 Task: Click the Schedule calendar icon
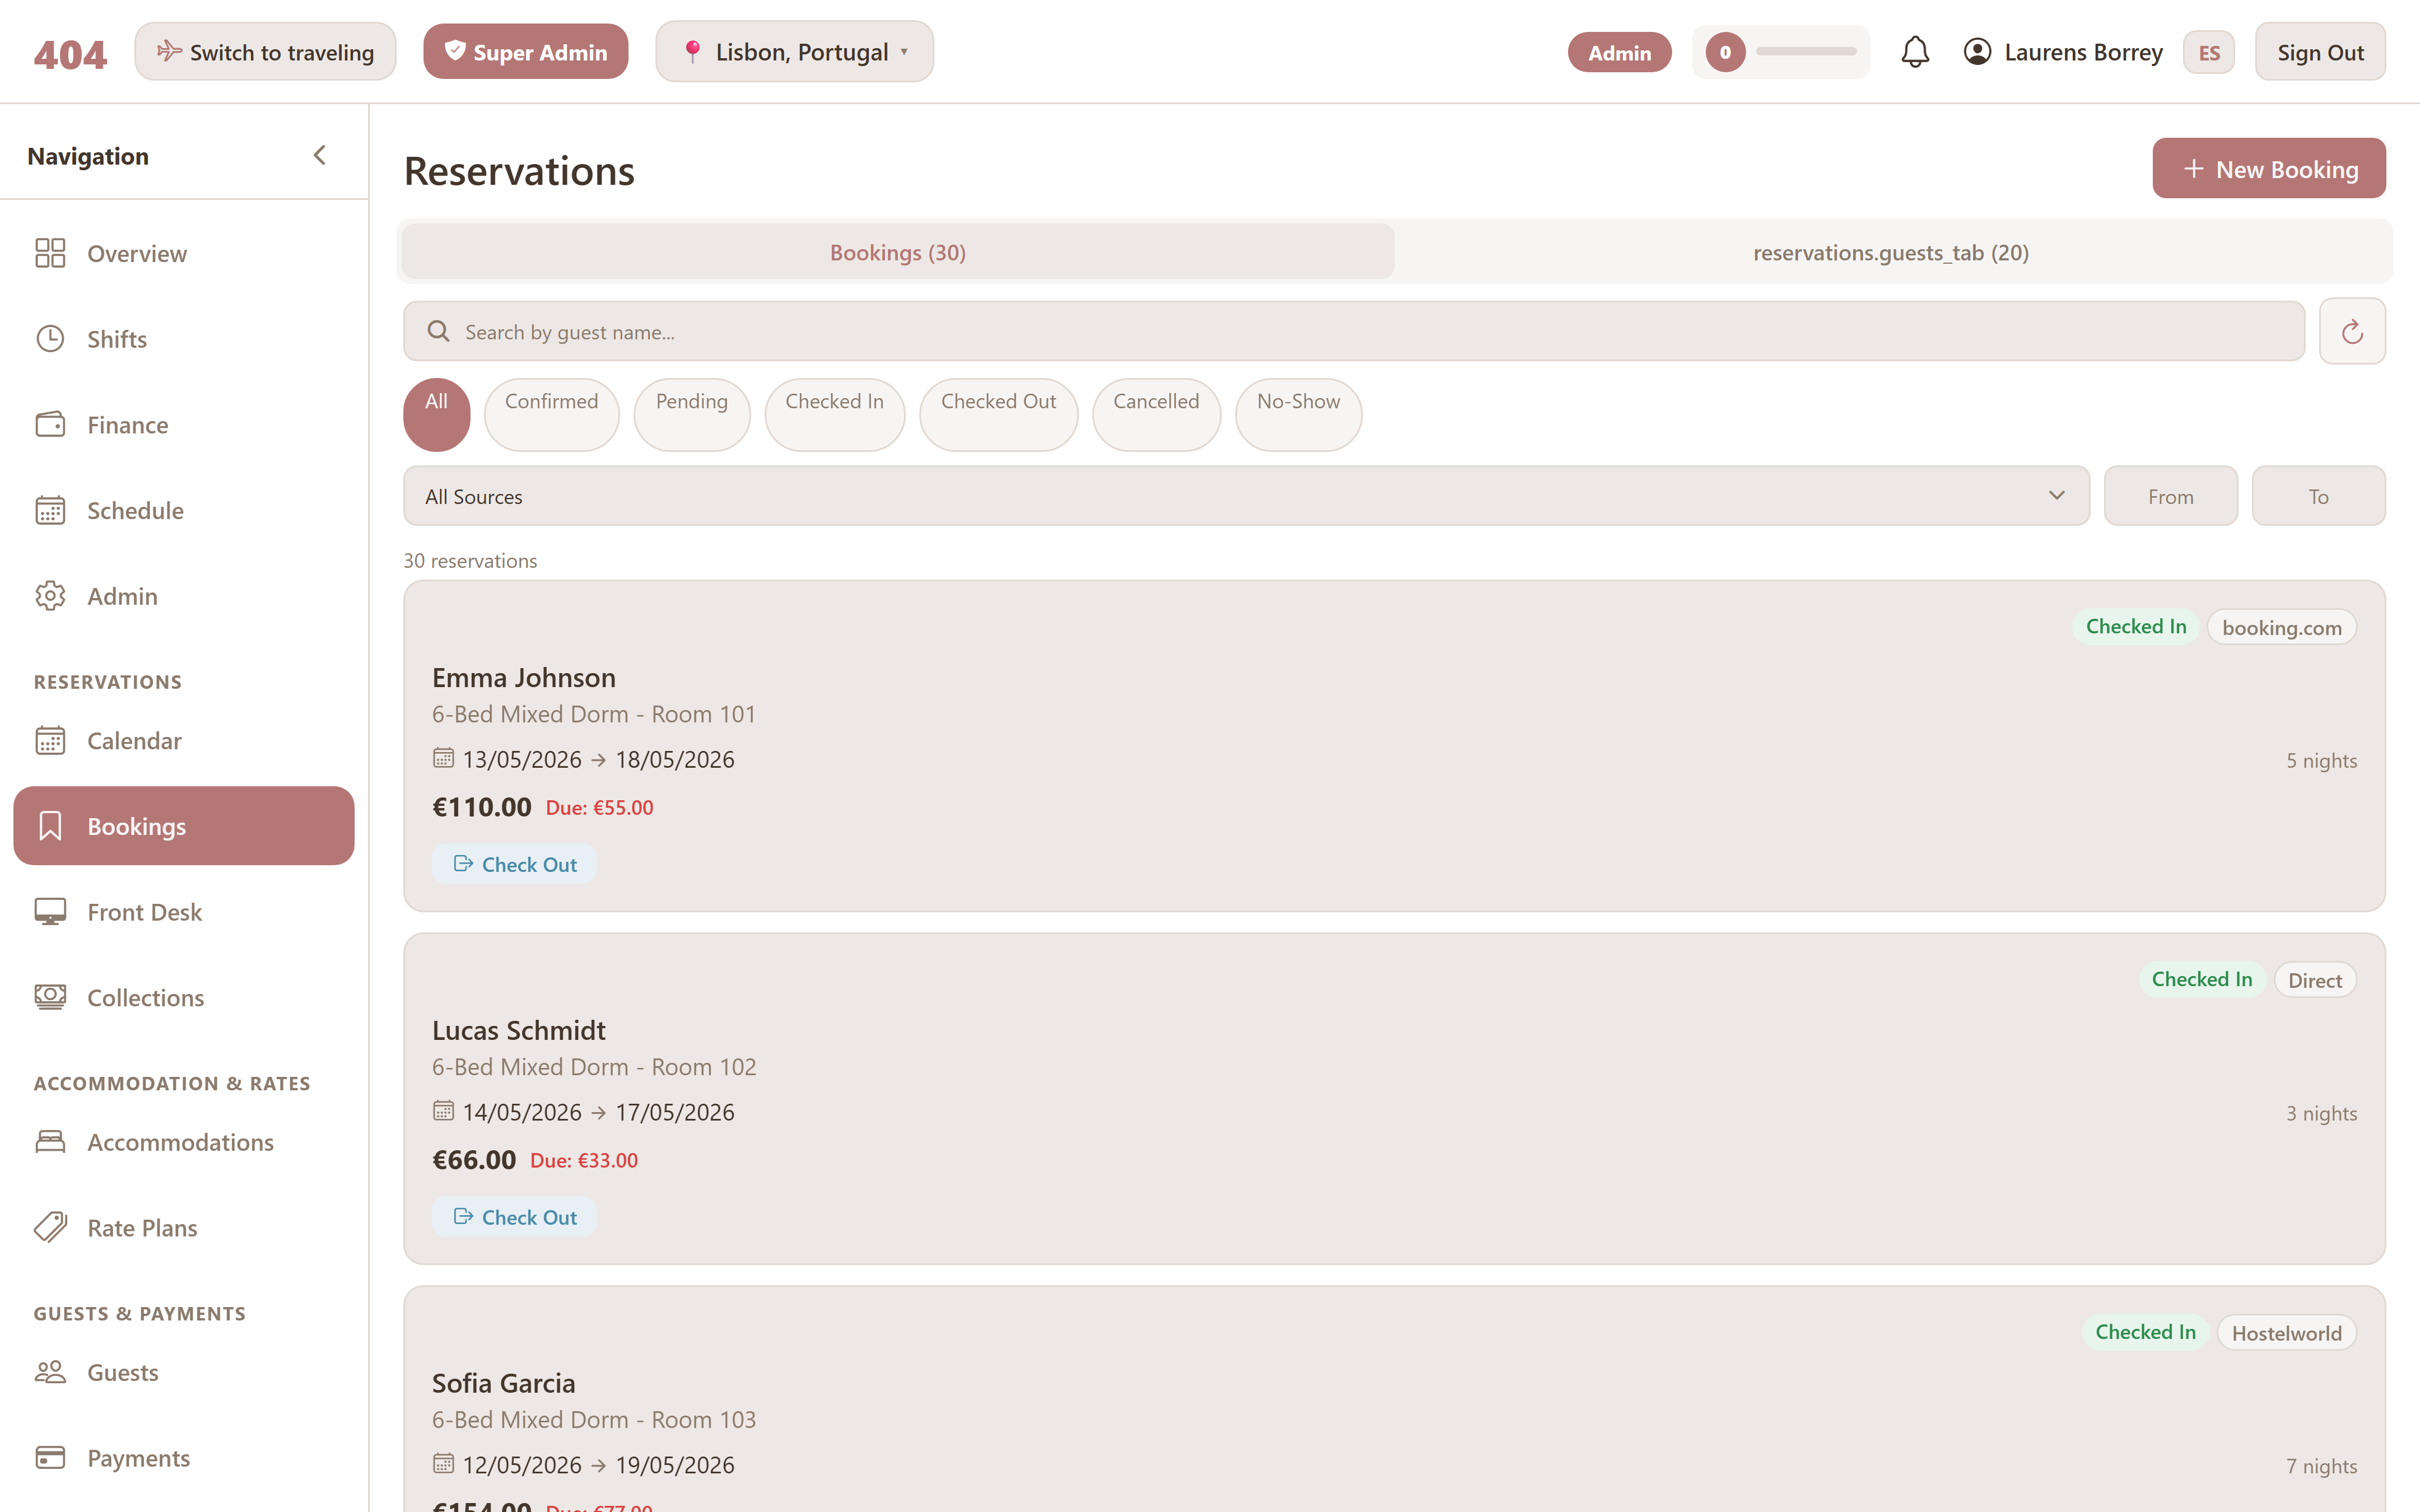click(x=50, y=510)
